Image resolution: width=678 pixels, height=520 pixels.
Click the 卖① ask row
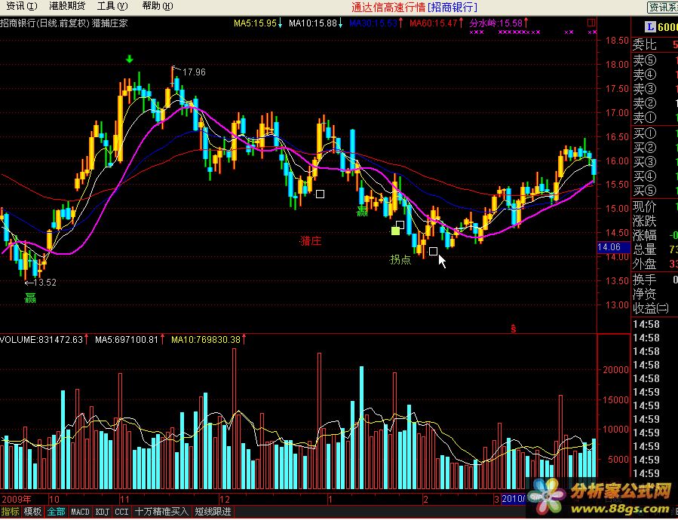pos(655,117)
